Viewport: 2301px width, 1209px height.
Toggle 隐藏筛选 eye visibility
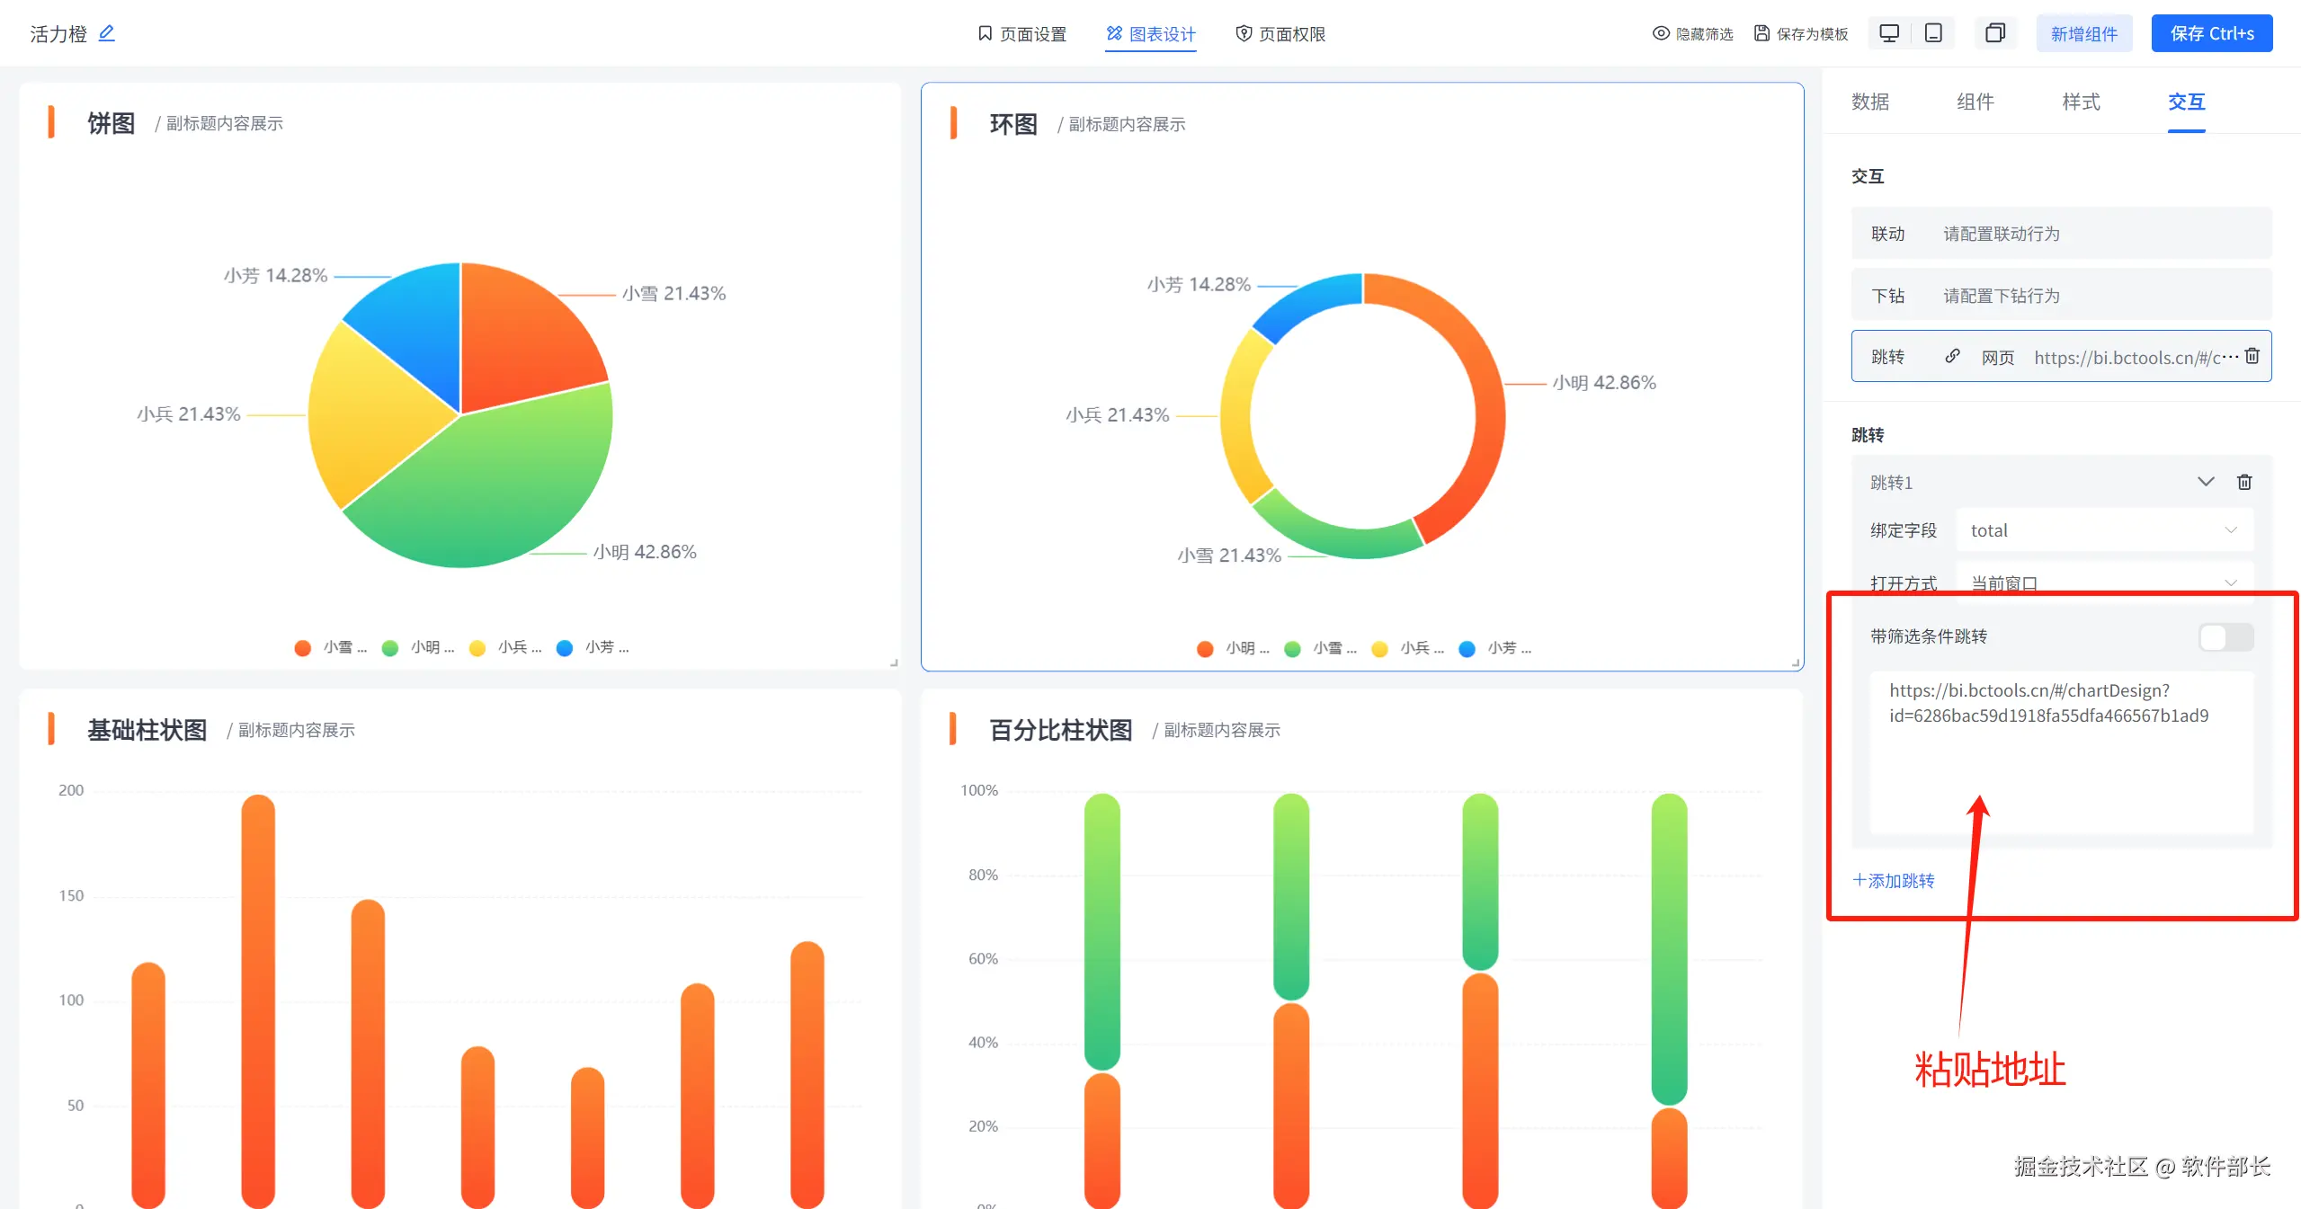coord(1661,33)
